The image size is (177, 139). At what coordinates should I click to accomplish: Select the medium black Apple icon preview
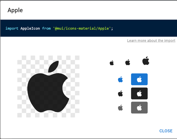(x=128, y=62)
